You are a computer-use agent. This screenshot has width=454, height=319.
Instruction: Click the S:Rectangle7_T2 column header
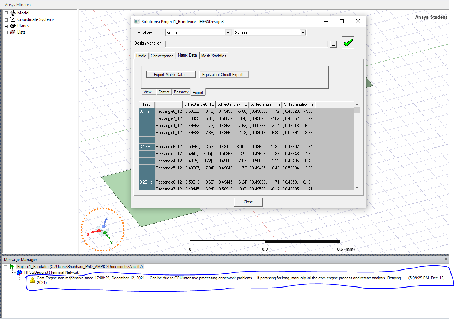232,104
